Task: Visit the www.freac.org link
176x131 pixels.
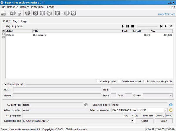Action: [167, 14]
